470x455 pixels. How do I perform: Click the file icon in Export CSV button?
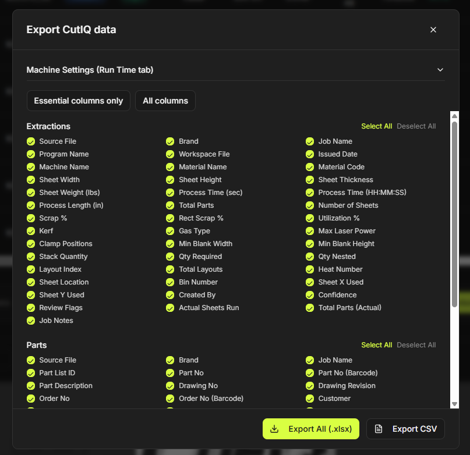tap(379, 429)
